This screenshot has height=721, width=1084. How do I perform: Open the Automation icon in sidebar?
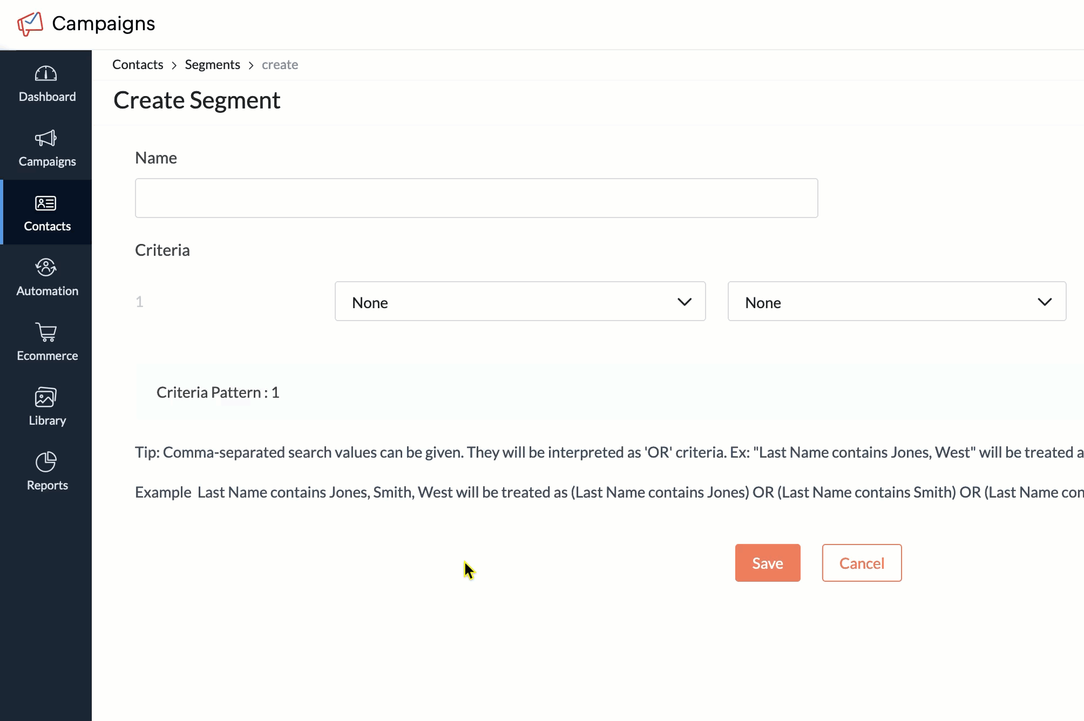click(46, 268)
